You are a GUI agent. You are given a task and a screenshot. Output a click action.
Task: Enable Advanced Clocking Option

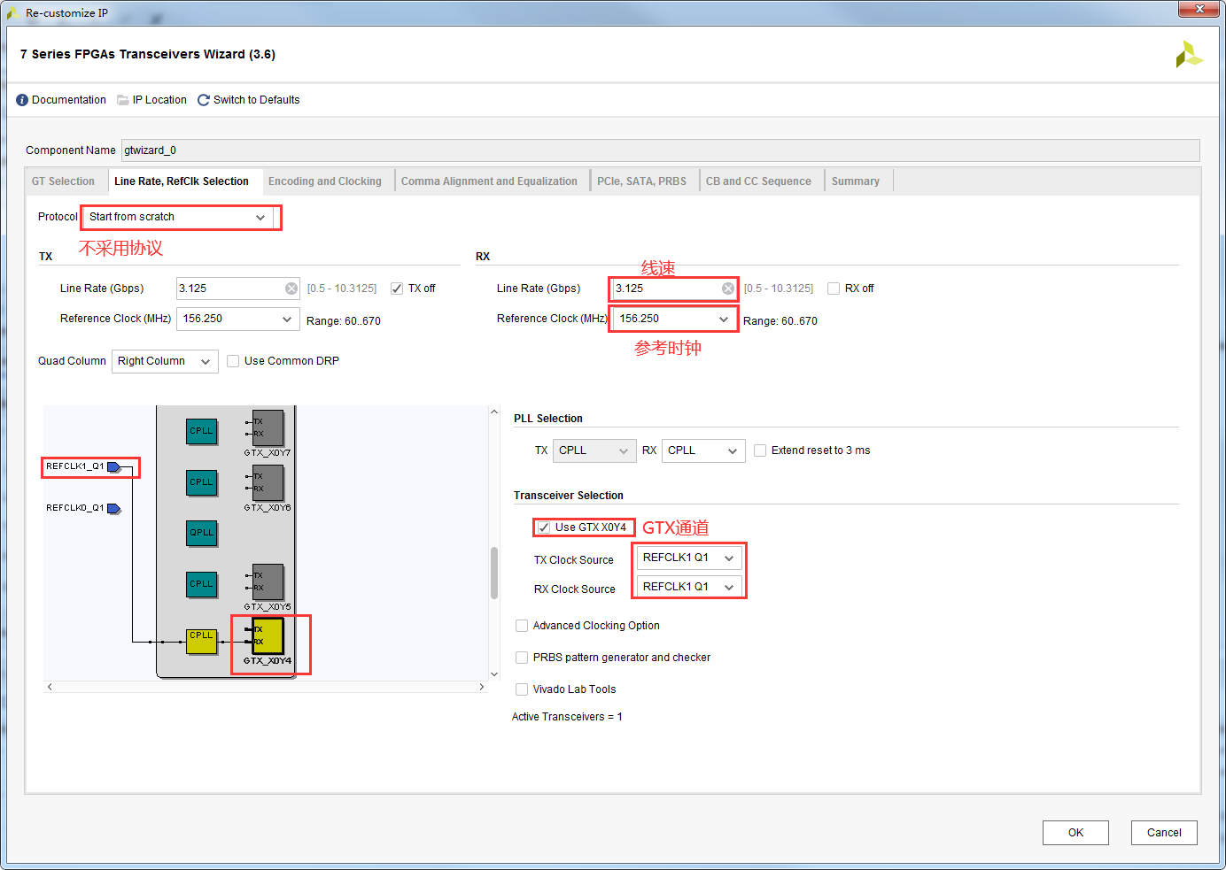click(522, 626)
